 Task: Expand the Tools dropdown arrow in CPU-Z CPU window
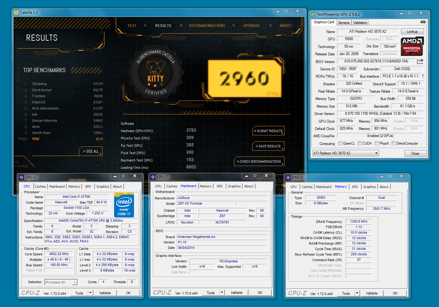click(x=90, y=293)
